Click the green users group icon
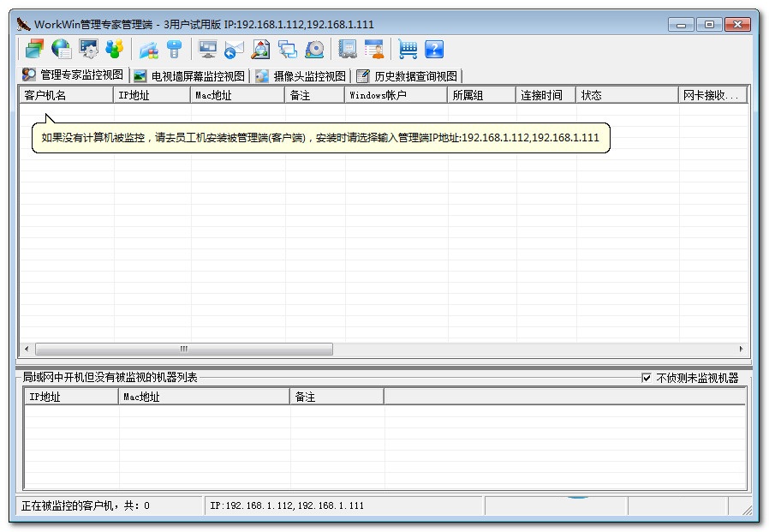 116,49
